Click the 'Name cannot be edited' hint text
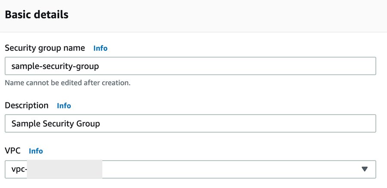 tap(68, 82)
